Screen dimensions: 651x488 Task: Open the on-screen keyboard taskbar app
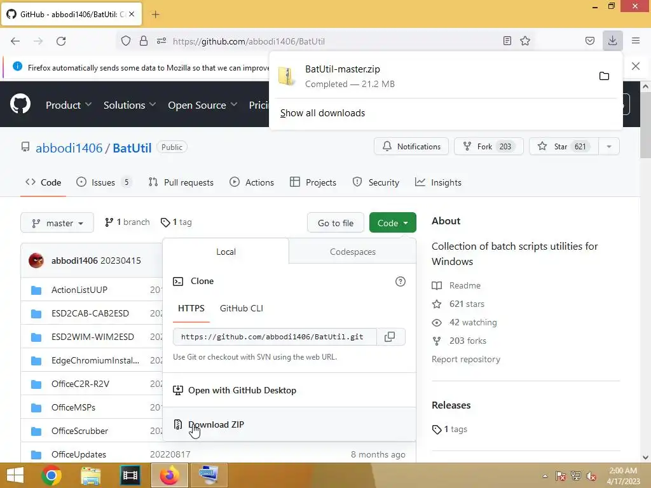coord(209,475)
